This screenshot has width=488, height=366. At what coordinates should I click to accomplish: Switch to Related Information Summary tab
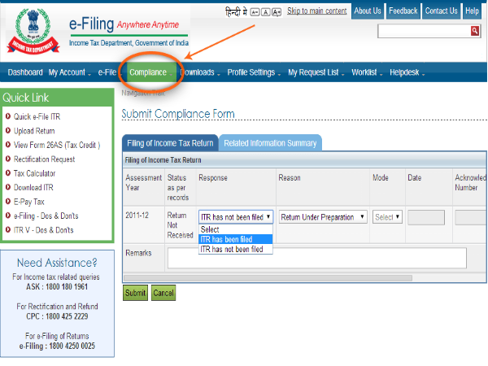(270, 143)
